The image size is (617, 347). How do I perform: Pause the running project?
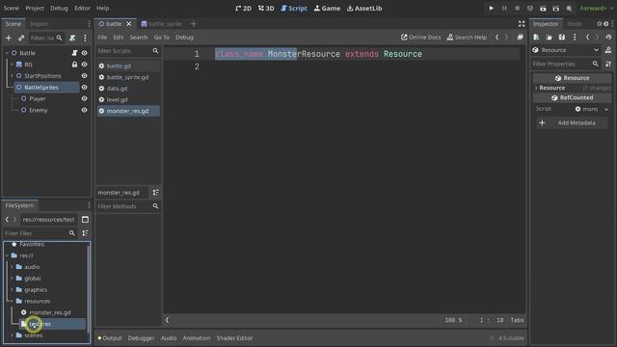point(504,9)
